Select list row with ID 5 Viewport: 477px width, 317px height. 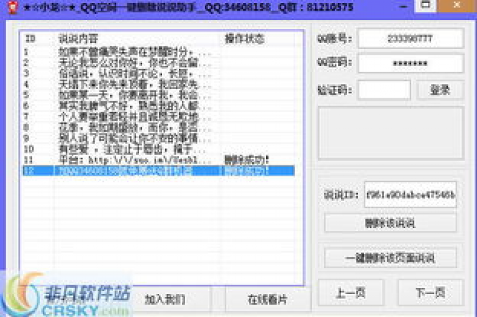pyautogui.click(x=159, y=95)
